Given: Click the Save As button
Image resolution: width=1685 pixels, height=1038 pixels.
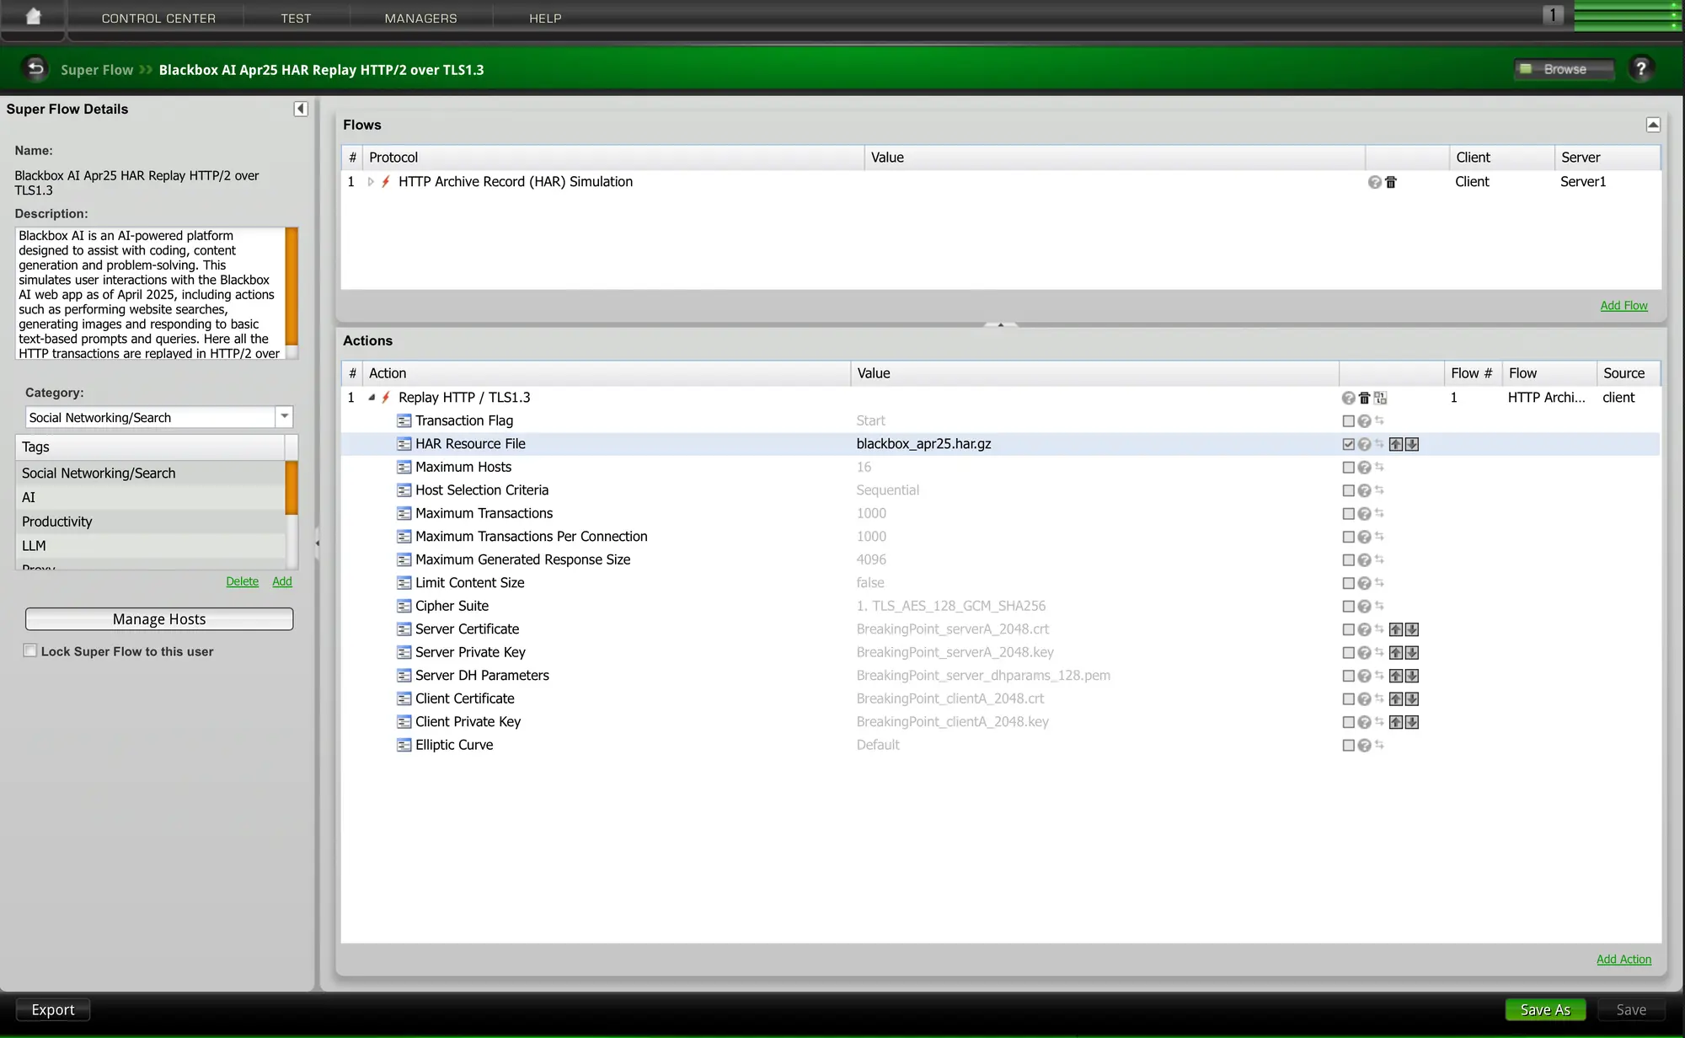Looking at the screenshot, I should 1545,1009.
